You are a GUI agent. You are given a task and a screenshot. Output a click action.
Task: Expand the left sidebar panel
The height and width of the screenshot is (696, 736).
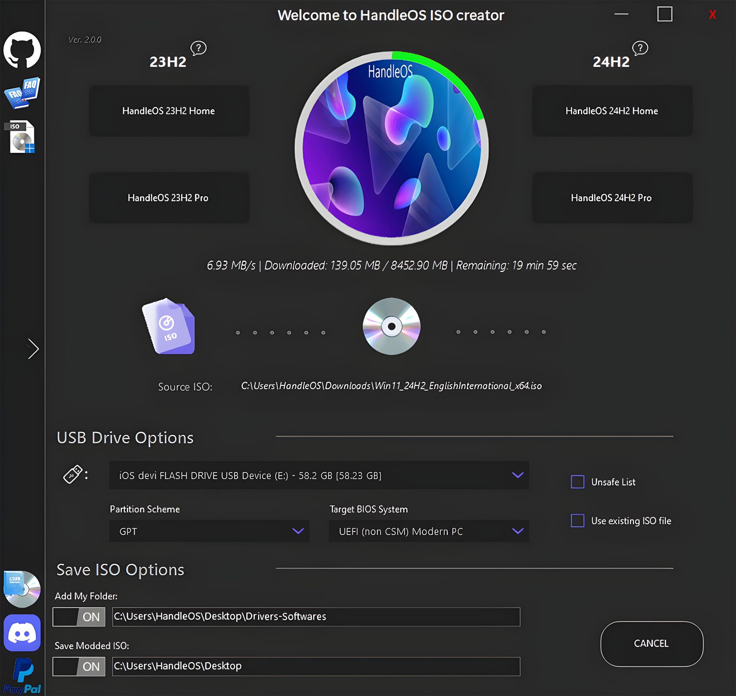point(33,349)
